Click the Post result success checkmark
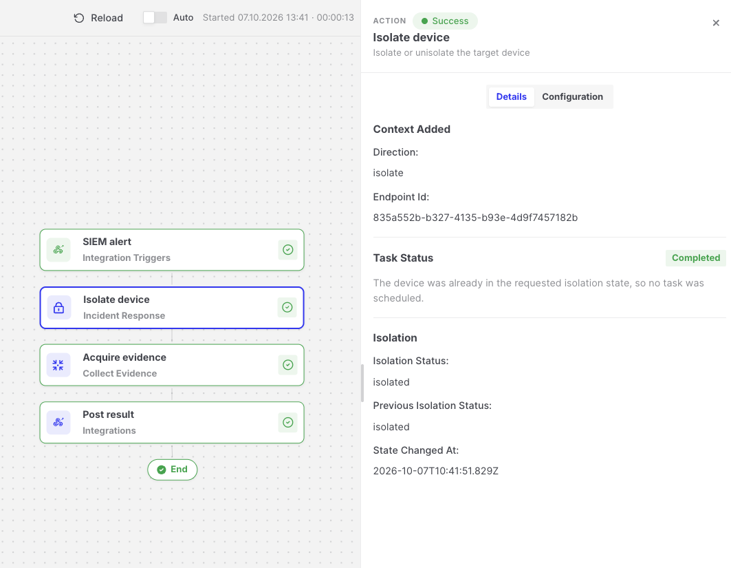The image size is (731, 568). [x=287, y=422]
